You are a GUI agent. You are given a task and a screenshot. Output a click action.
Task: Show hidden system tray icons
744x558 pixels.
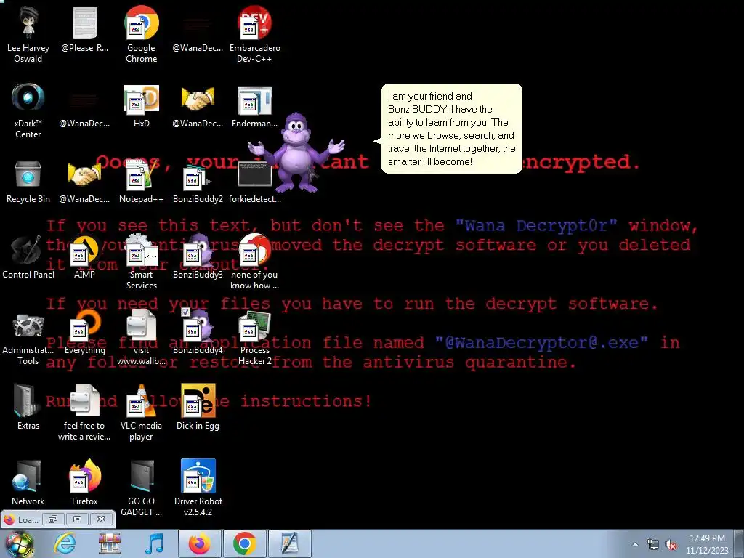(x=635, y=545)
